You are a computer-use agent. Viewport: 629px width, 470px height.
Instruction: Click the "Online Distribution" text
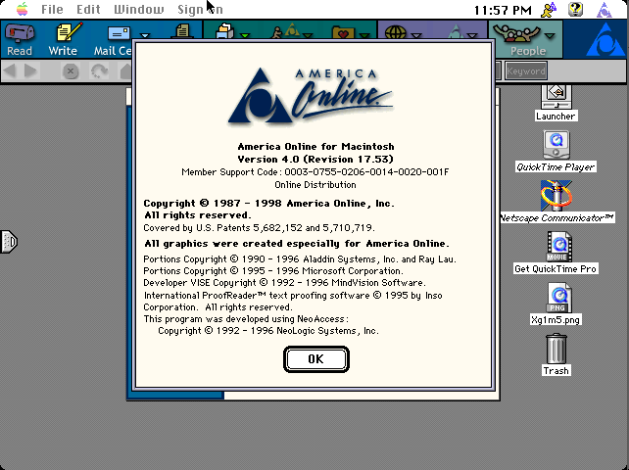[315, 185]
